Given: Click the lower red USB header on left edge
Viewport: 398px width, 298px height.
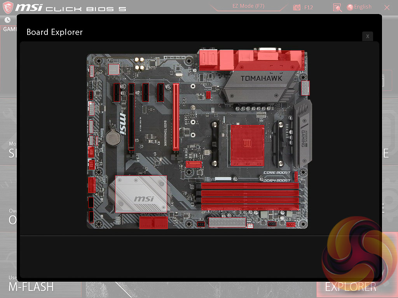Looking at the screenshot, I should 91,165.
